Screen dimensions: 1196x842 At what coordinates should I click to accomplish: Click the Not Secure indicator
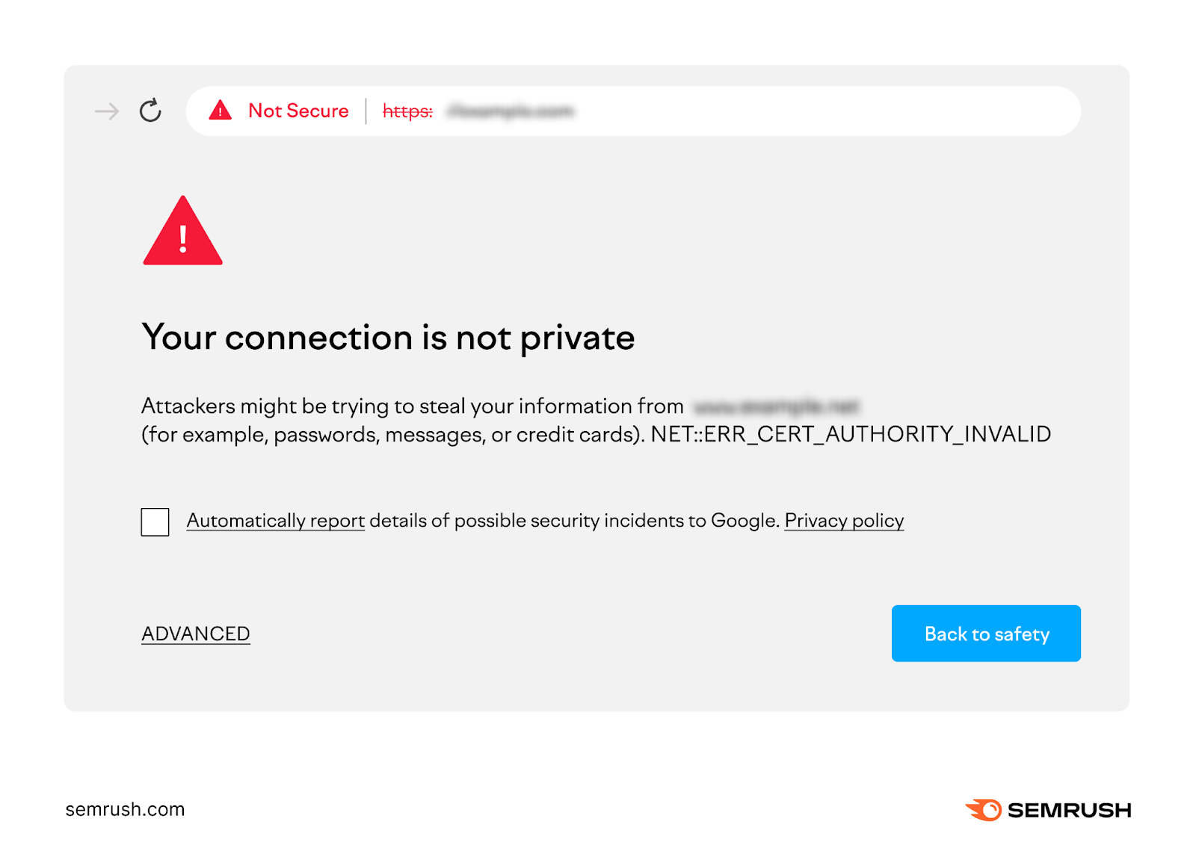pos(298,110)
